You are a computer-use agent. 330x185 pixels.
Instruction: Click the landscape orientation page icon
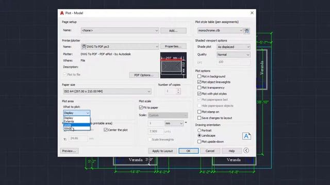point(246,136)
